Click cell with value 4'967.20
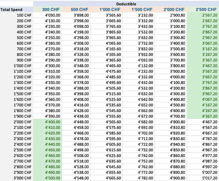The width and height of the screenshot is (219, 181). (203, 150)
